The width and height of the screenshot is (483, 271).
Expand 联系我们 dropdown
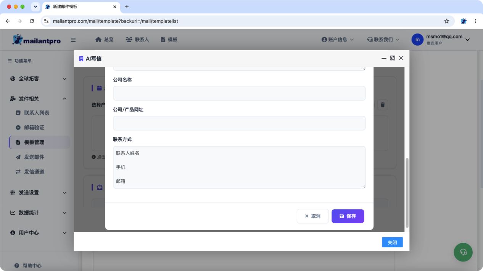coord(383,40)
